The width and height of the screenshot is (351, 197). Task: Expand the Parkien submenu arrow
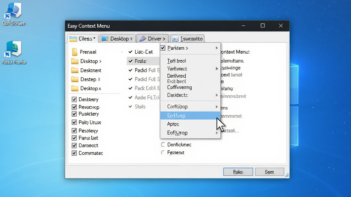[x=217, y=48]
